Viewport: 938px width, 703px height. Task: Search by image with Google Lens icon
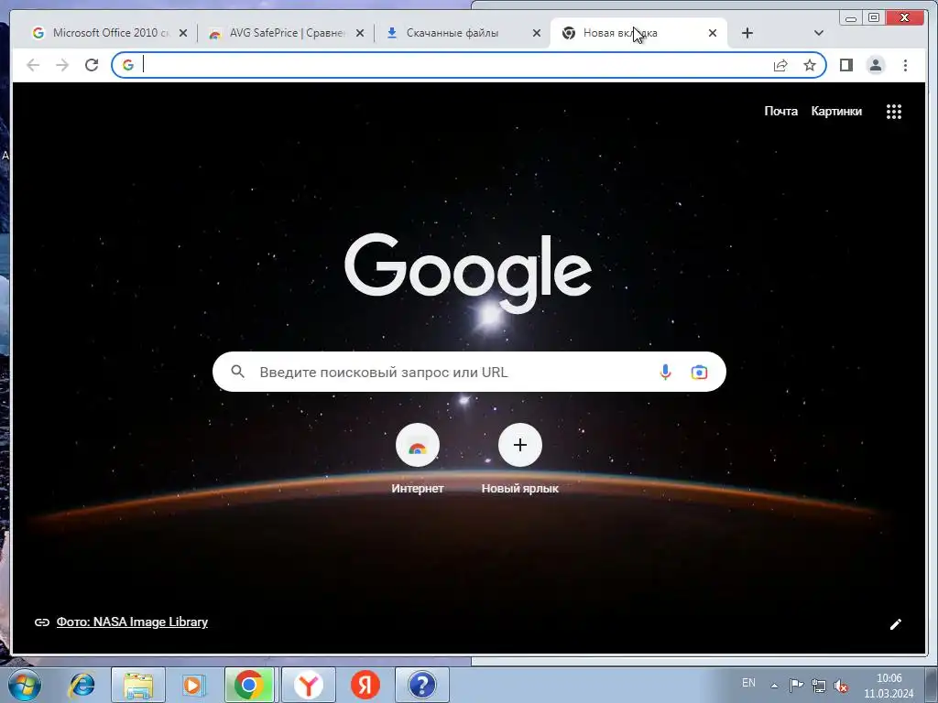pyautogui.click(x=699, y=372)
